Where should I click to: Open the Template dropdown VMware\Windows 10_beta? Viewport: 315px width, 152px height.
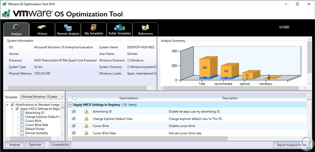[42, 97]
